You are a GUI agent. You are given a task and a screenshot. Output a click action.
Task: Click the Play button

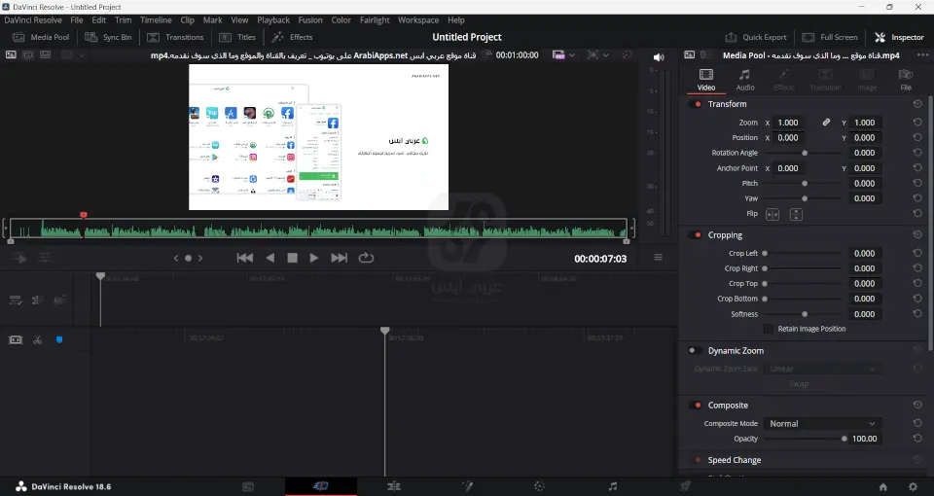(314, 258)
